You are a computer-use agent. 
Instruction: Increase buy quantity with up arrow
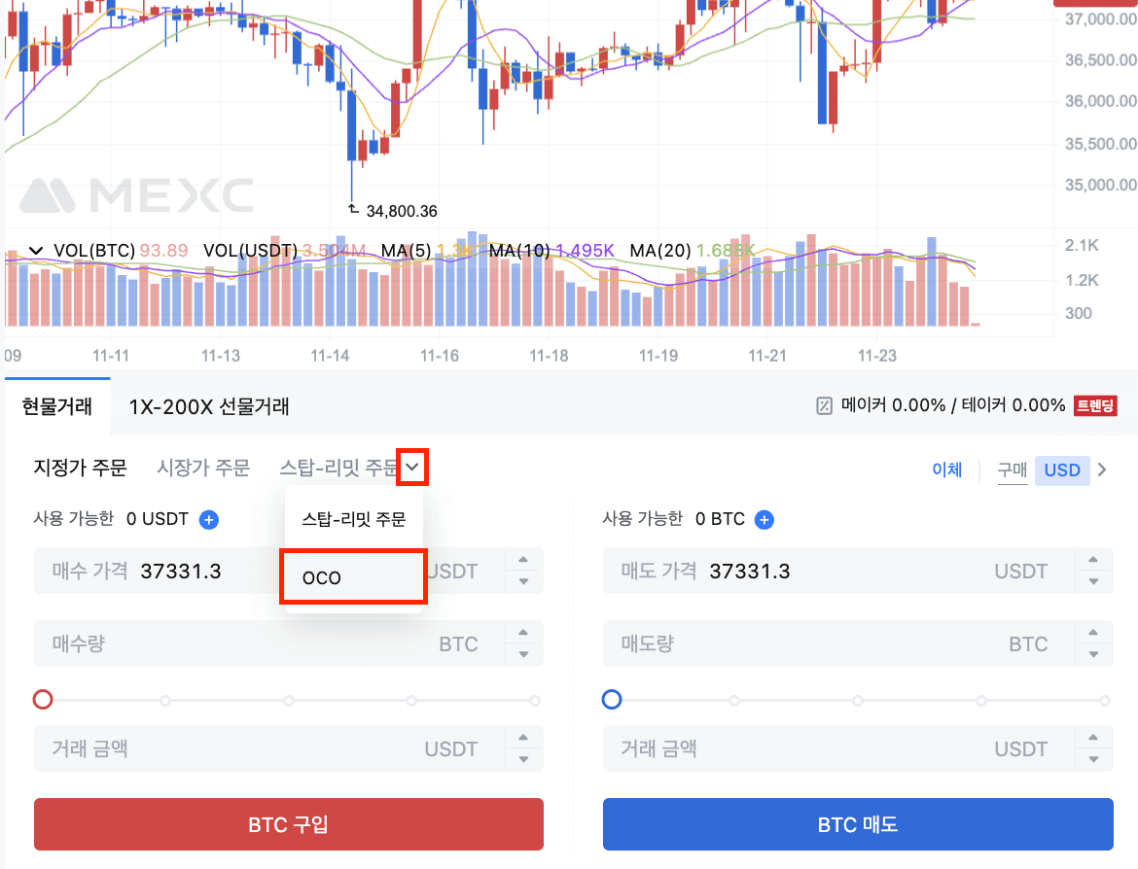(x=524, y=632)
